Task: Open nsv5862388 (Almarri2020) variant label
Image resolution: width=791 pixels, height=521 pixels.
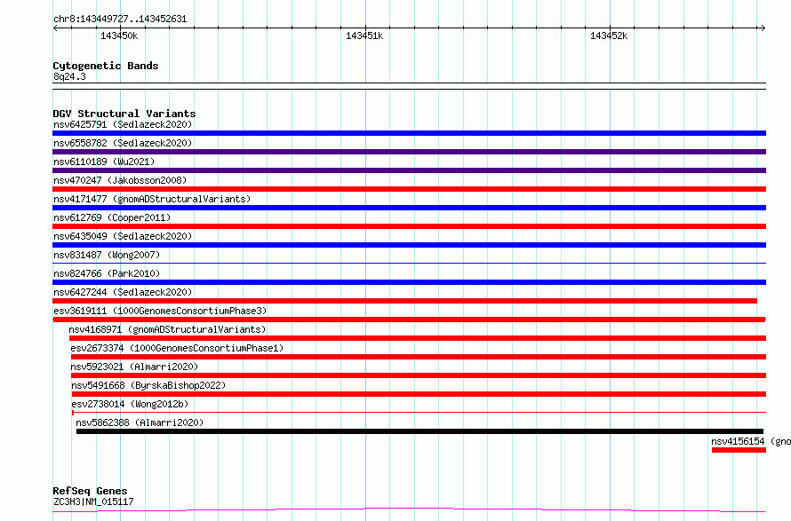Action: click(x=140, y=422)
